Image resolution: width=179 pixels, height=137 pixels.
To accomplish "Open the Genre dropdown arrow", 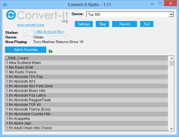I will coord(171,15).
